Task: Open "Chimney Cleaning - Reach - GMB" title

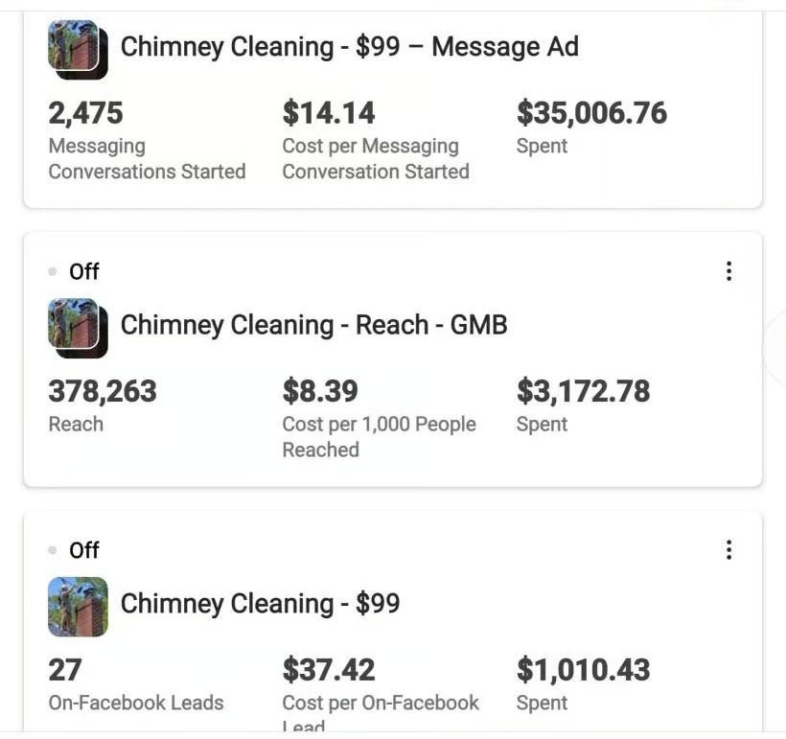Action: 313,325
